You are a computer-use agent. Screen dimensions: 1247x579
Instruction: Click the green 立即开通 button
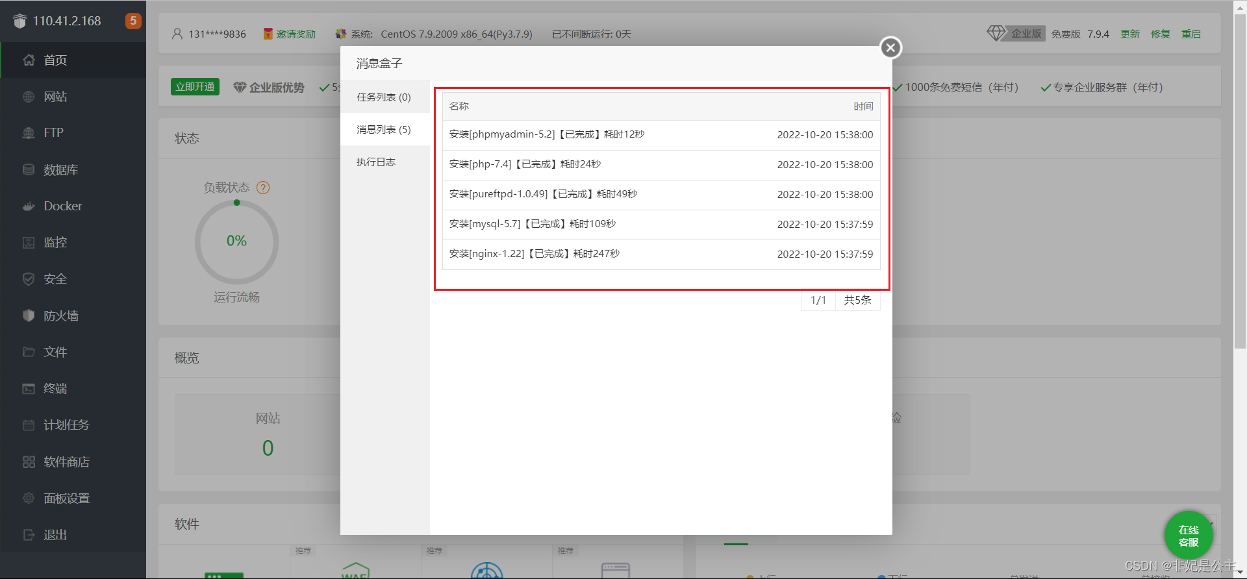pos(195,87)
